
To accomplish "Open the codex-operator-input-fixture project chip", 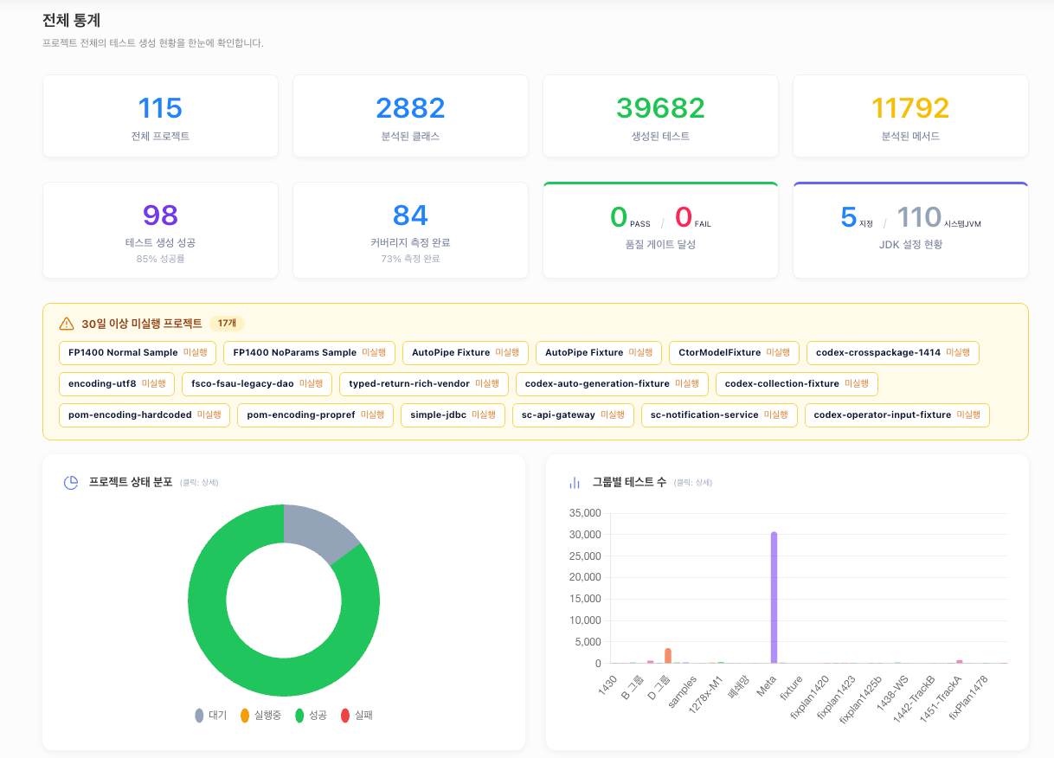I will pyautogui.click(x=897, y=415).
